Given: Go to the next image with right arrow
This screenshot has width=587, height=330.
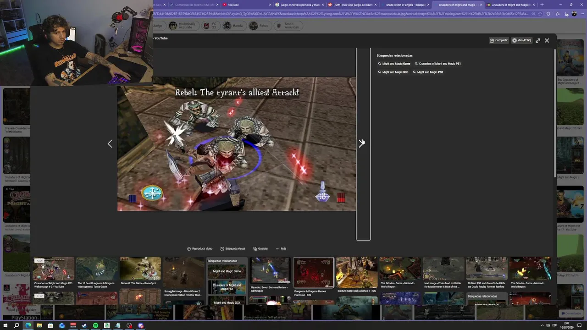Looking at the screenshot, I should coord(362,143).
